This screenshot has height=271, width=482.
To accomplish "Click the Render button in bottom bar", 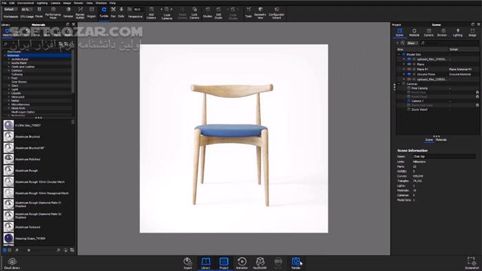I will click(295, 263).
